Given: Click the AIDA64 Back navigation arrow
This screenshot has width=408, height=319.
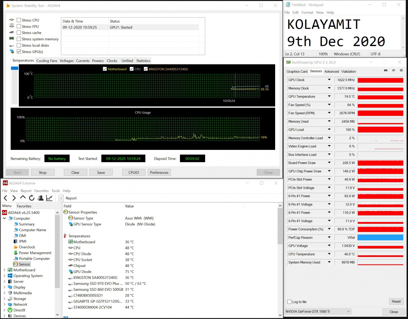Looking at the screenshot, I should (x=6, y=198).
